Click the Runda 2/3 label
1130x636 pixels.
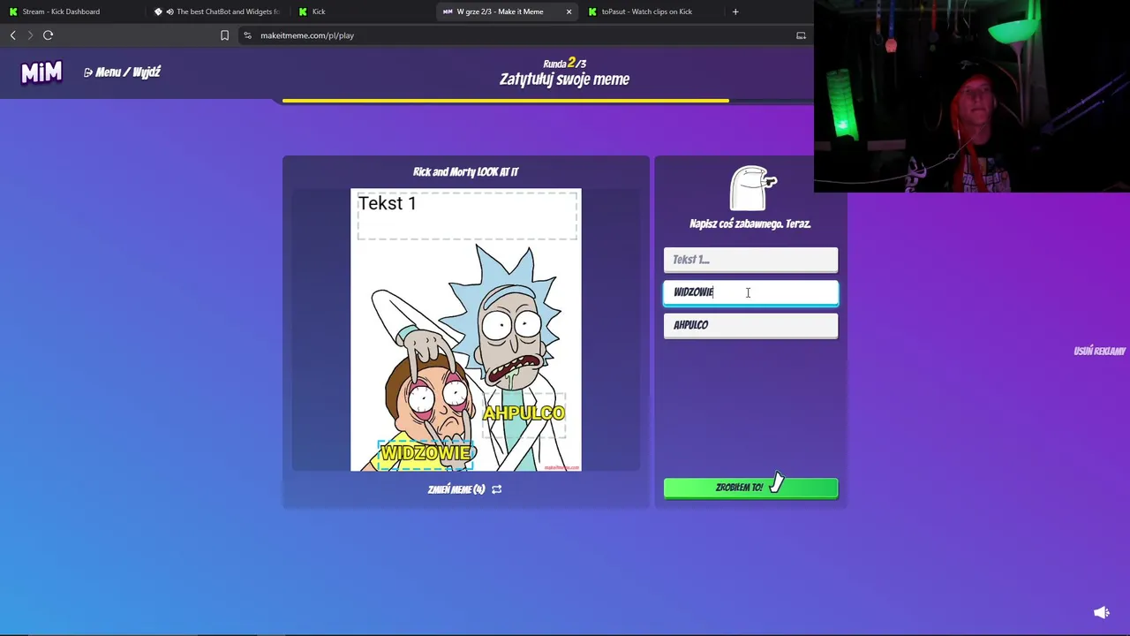click(x=565, y=63)
